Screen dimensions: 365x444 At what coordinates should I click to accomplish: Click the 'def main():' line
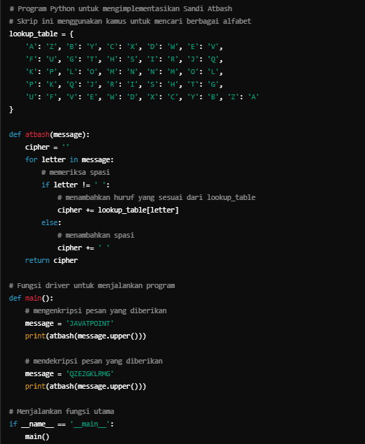[31, 298]
